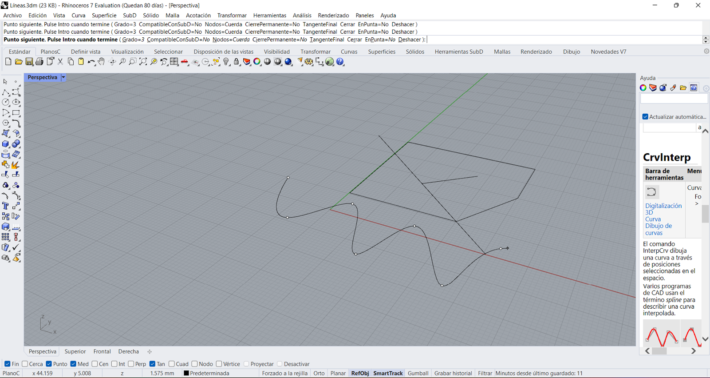Enable the Cerca object snap
Viewport: 710px width, 378px height.
click(x=25, y=364)
